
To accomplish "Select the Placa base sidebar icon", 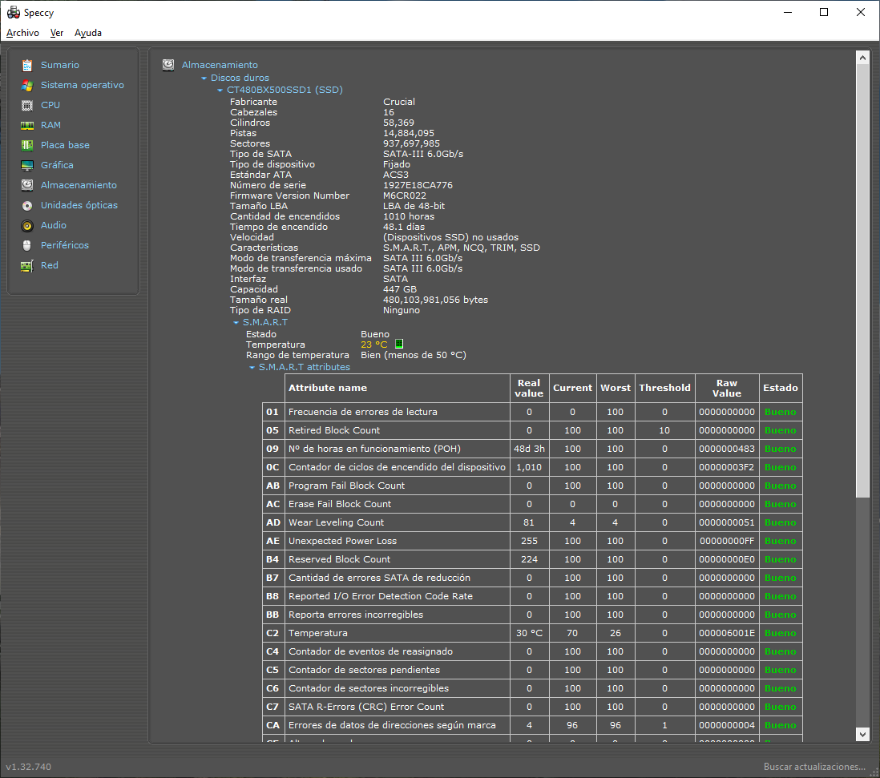I will 29,145.
